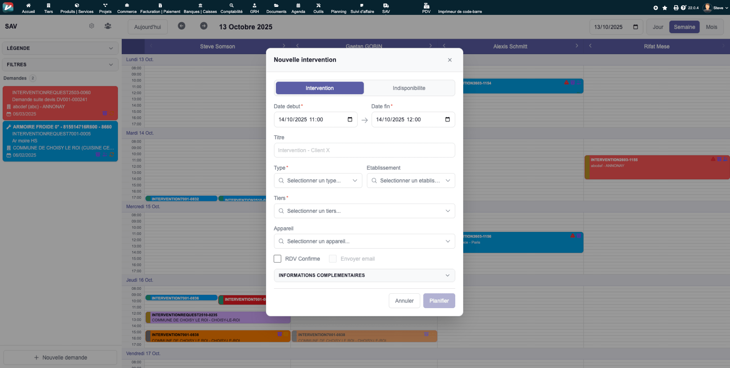Open the technicians group icon
Viewport: 730px width, 368px height.
point(108,26)
